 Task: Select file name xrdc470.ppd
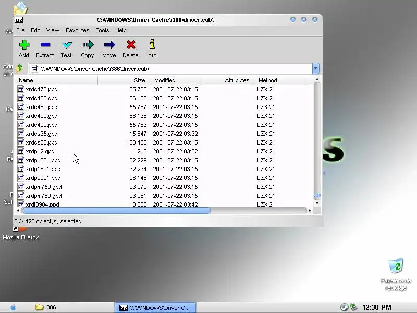[42, 89]
